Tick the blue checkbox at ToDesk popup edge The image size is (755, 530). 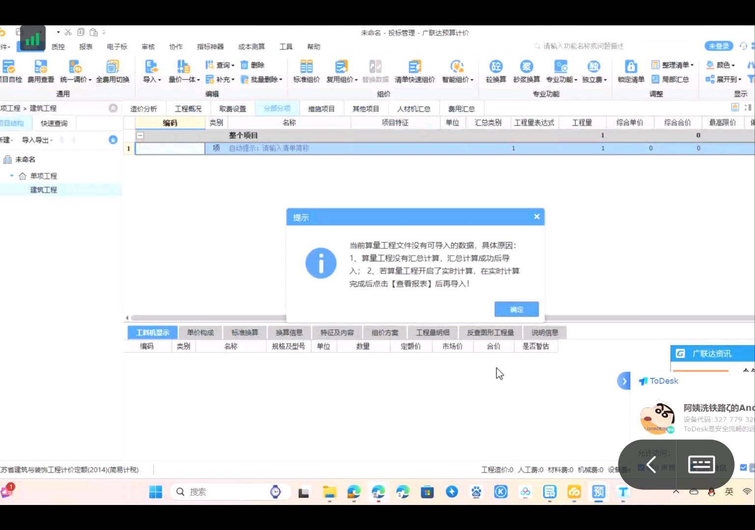(x=743, y=468)
